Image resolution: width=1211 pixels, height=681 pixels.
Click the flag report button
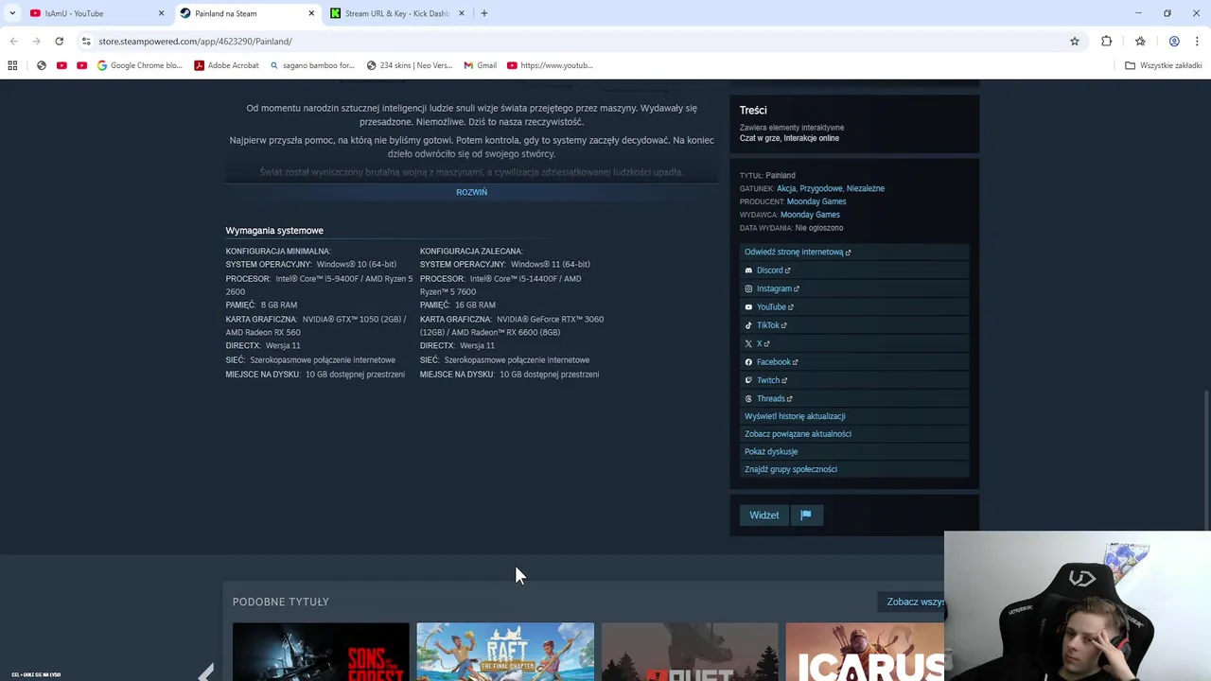click(x=806, y=515)
